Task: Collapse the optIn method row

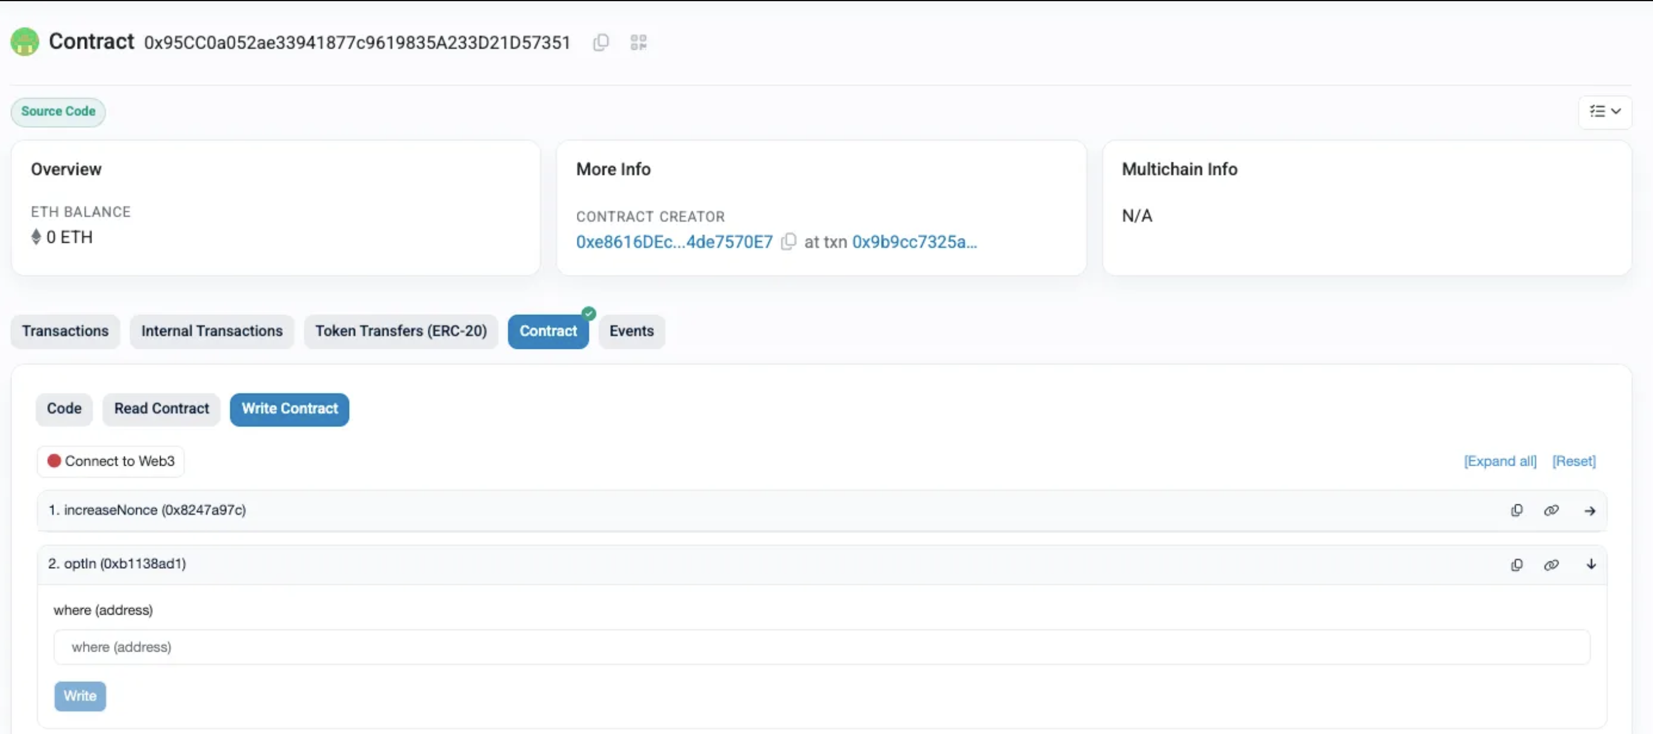Action: (x=1591, y=564)
